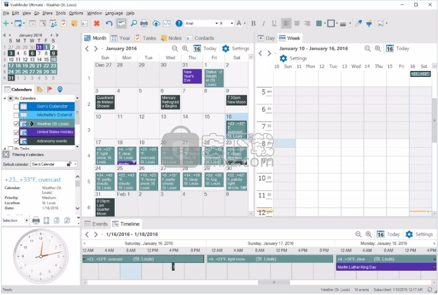Click the cloud upload sync icon

click(x=156, y=23)
